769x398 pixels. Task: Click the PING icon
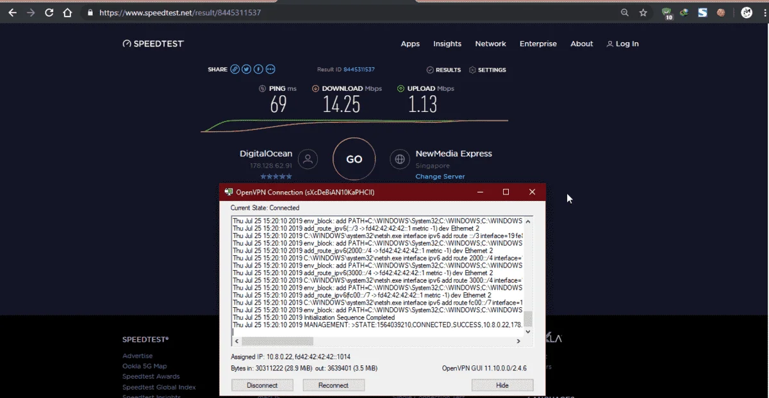(x=262, y=88)
